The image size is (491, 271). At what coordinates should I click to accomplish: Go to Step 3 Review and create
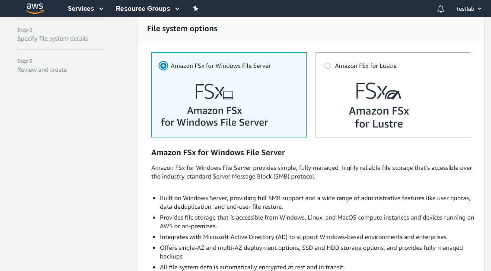[x=42, y=70]
